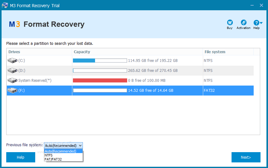Viewport: 268px width, 168px height.
Task: Sort by the Capacity column header
Action: click(x=137, y=52)
